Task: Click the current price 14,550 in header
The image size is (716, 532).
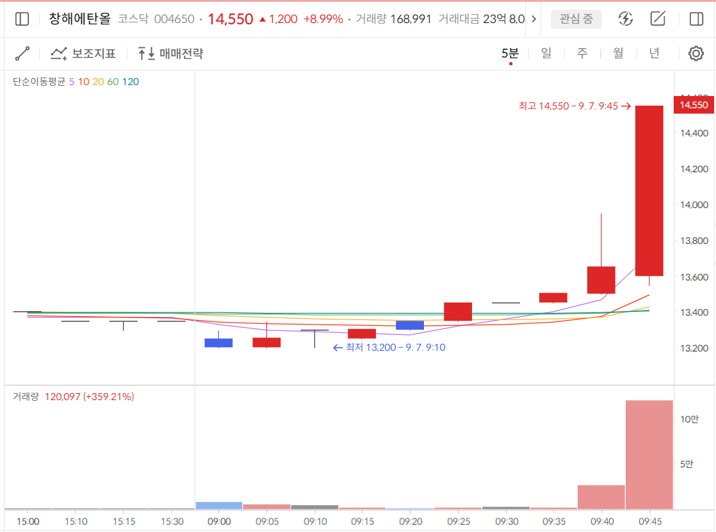Action: click(231, 19)
